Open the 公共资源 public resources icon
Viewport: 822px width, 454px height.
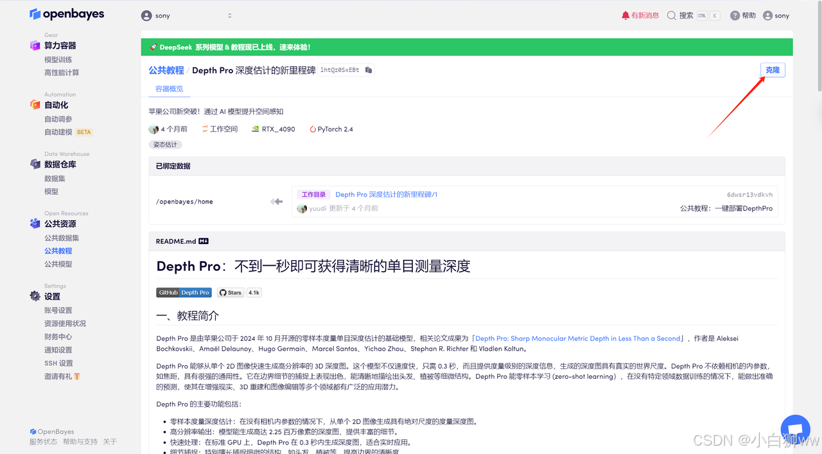(36, 223)
